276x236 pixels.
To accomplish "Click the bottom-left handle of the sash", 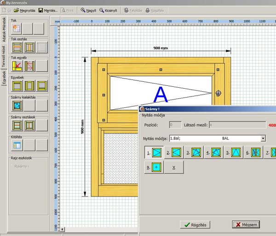I will (x=103, y=120).
